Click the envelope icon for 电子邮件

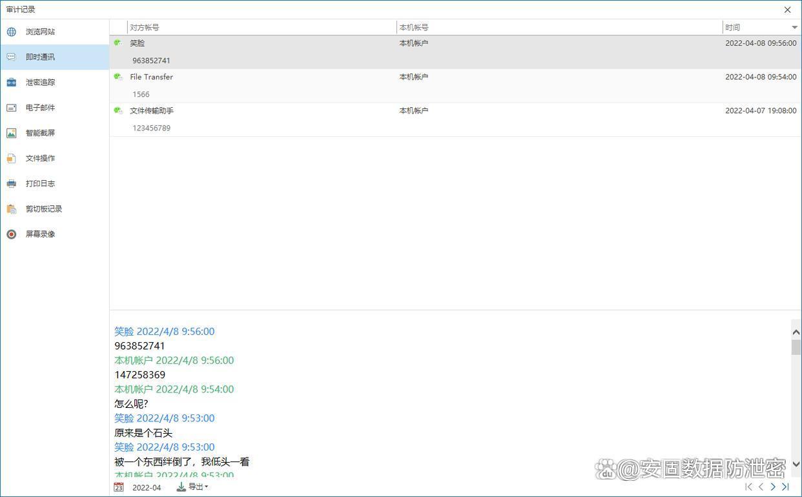coord(11,108)
